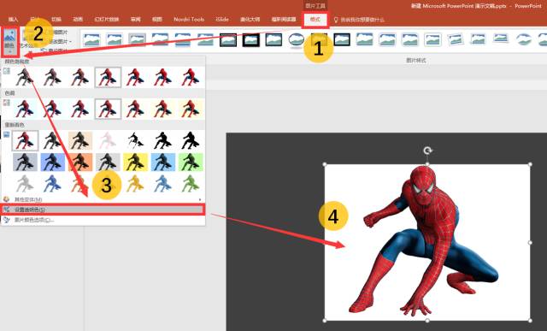Switch to the Format (格式) ribbon tab
This screenshot has width=547, height=331.
(315, 20)
